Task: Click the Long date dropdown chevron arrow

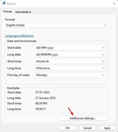Action: pos(103,54)
